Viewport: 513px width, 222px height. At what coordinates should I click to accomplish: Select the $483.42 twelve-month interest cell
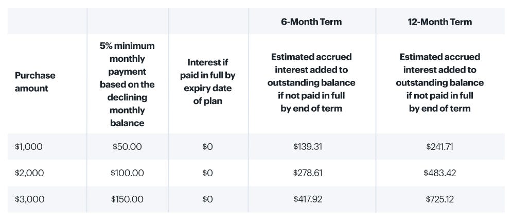coord(440,173)
